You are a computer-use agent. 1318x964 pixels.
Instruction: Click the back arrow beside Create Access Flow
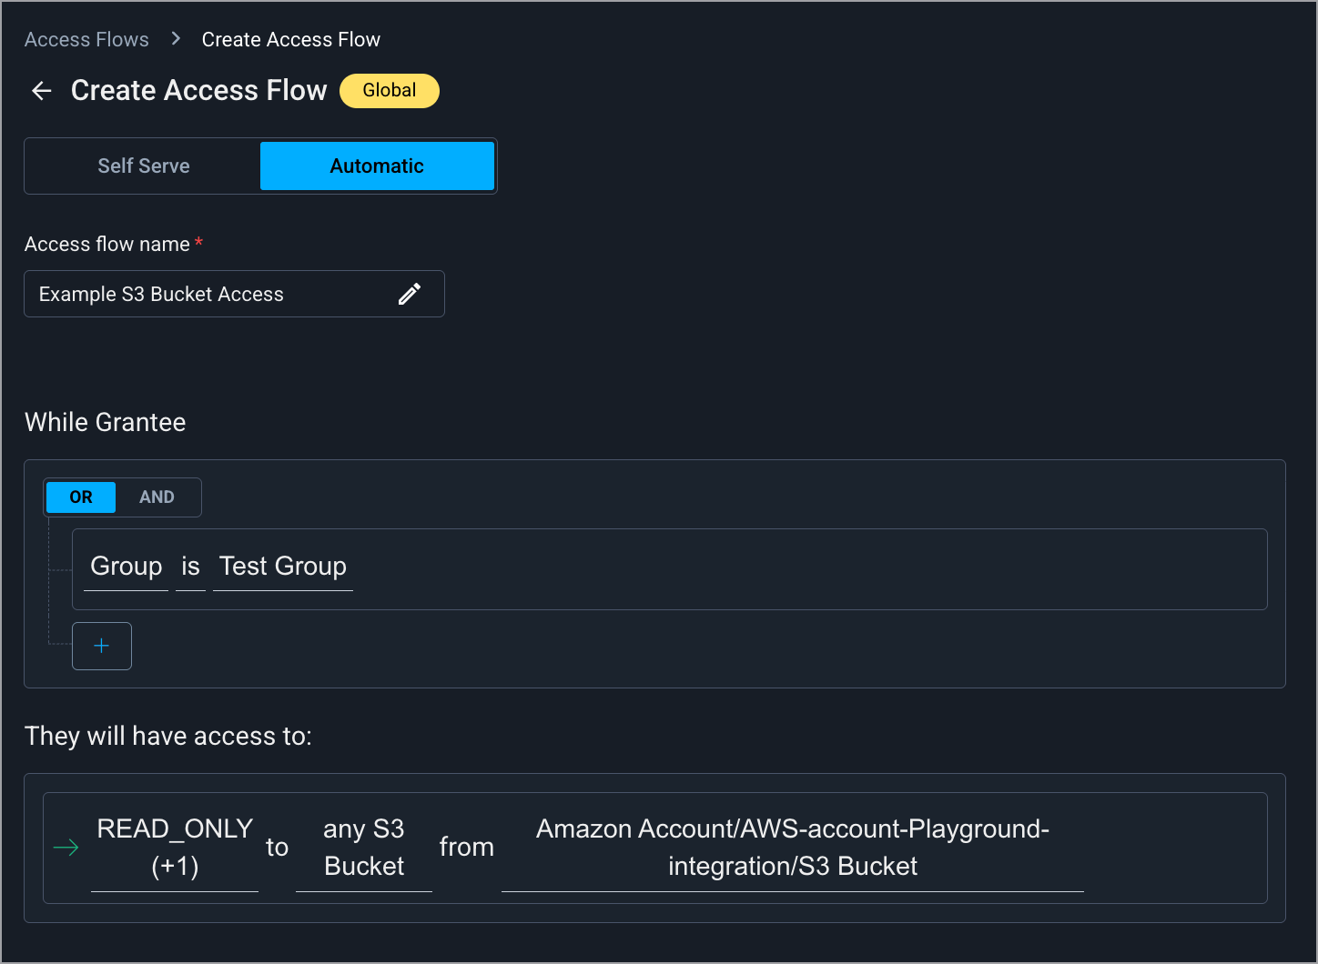click(x=42, y=91)
